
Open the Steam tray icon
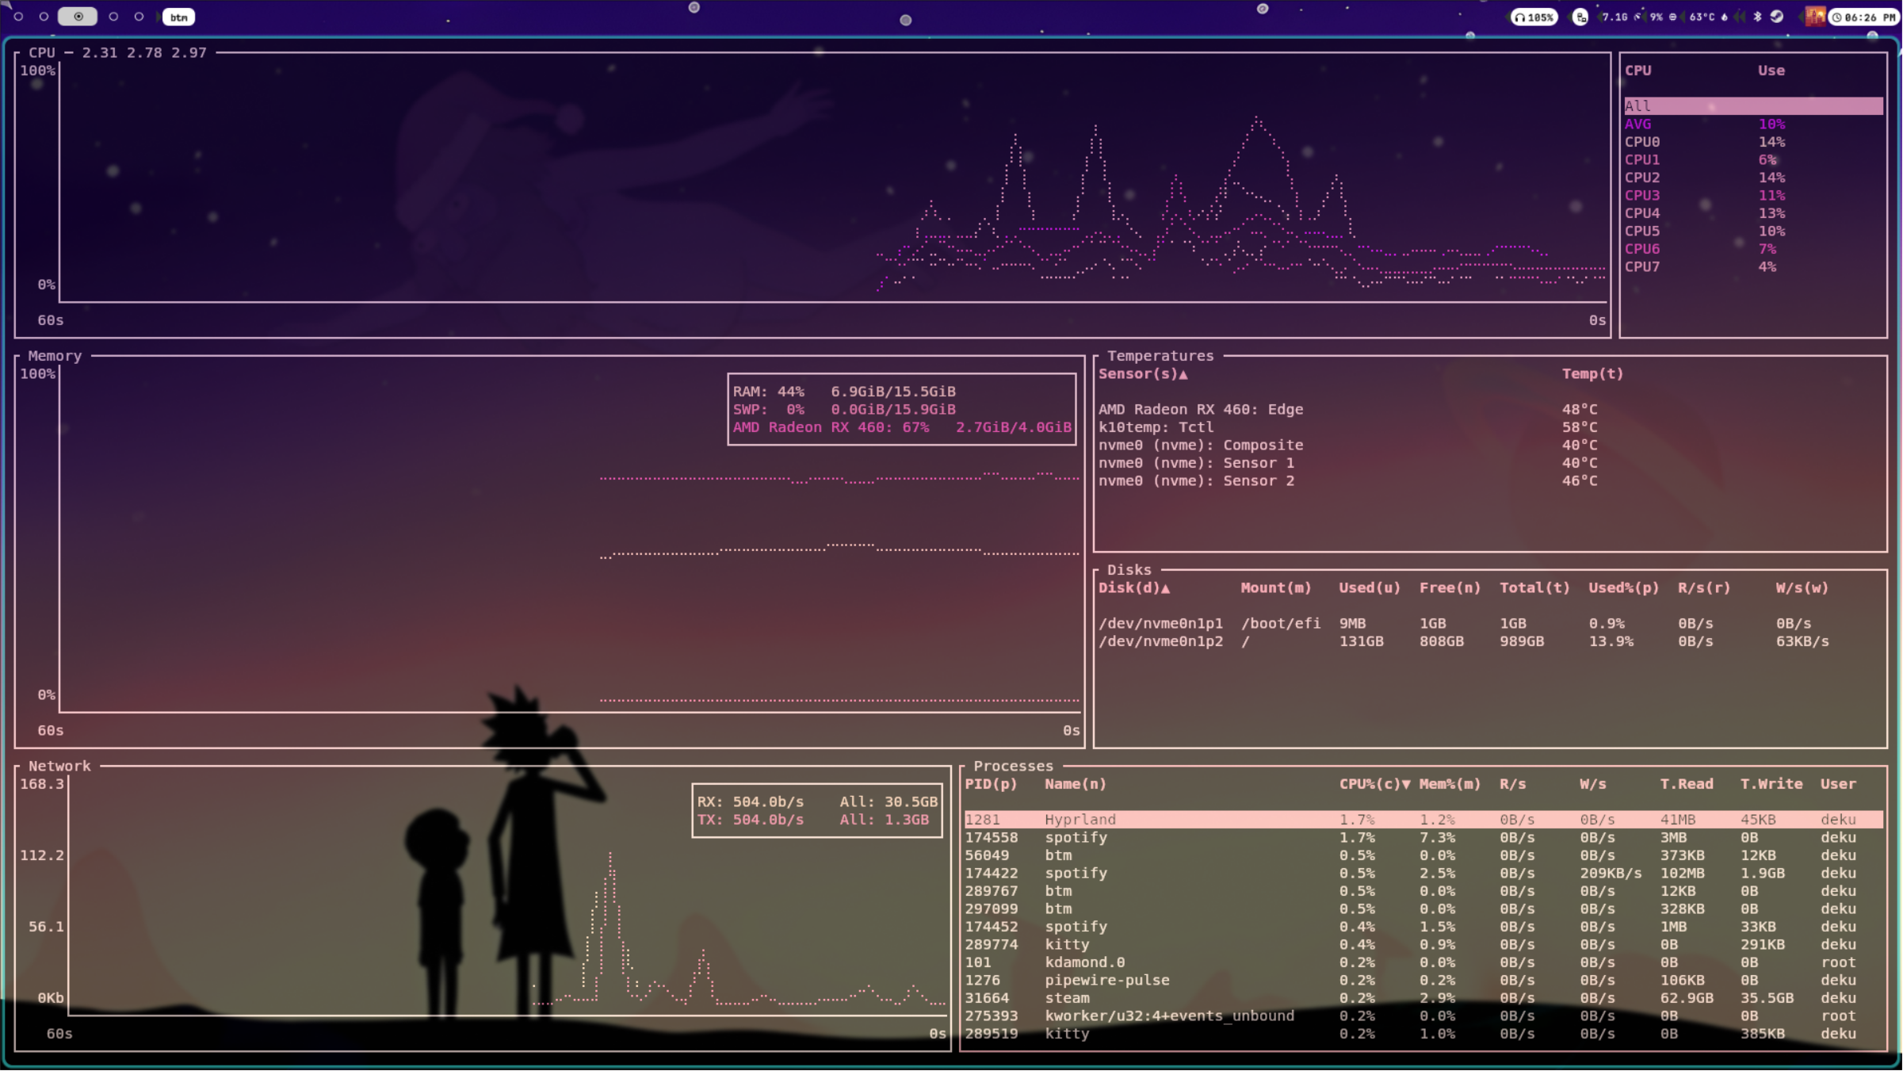pyautogui.click(x=1776, y=17)
